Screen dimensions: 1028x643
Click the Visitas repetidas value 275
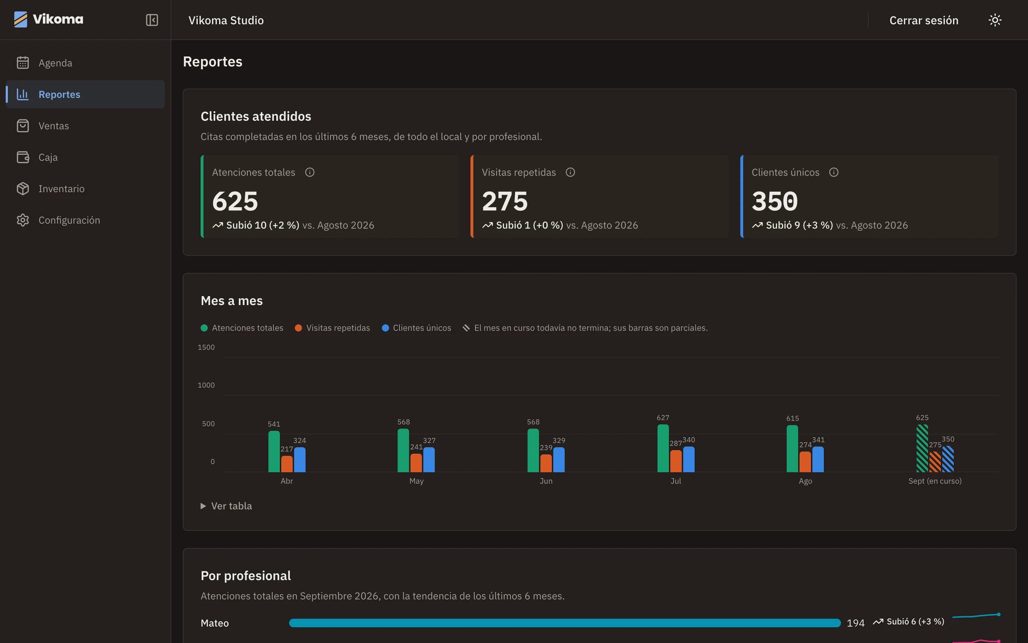(x=505, y=201)
